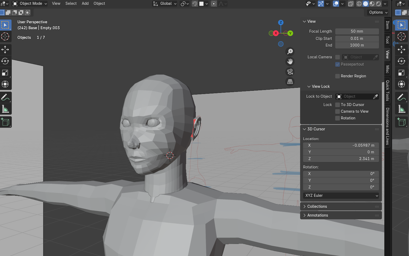
Task: Disable the Passepartout checkbox
Action: (x=337, y=64)
